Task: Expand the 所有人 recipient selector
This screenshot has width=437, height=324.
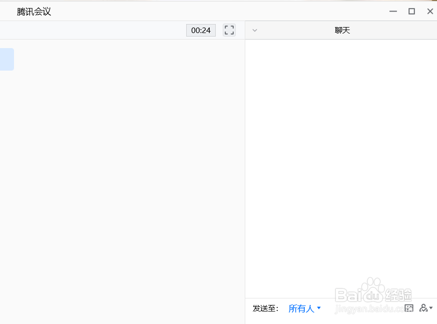Action: 305,308
